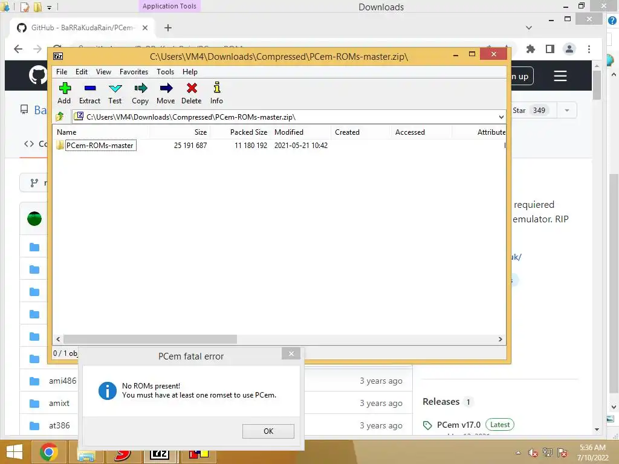Open the Tools menu in 7-Zip
The width and height of the screenshot is (619, 464).
pyautogui.click(x=165, y=72)
